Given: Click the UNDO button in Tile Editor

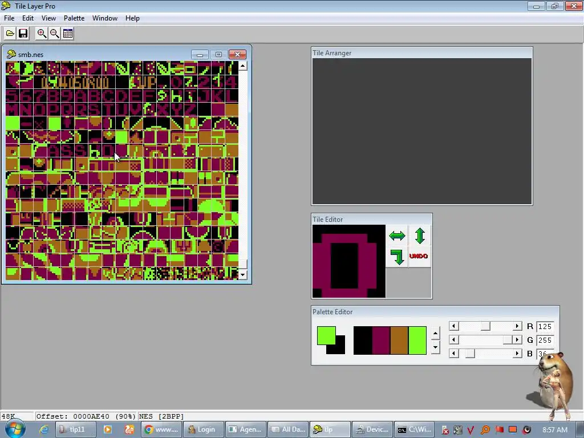Looking at the screenshot, I should click(x=419, y=256).
